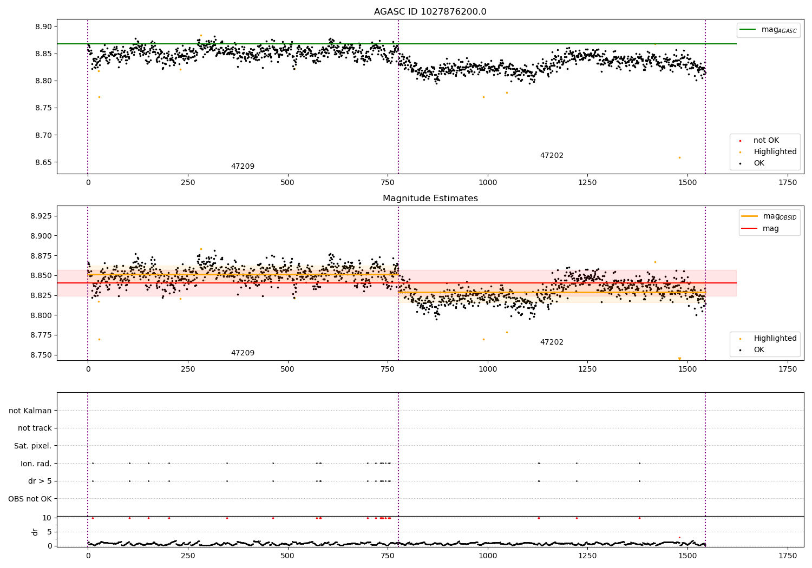This screenshot has height=568, width=812.
Task: Click the 'Ion. rad.' row label
Action: (36, 464)
